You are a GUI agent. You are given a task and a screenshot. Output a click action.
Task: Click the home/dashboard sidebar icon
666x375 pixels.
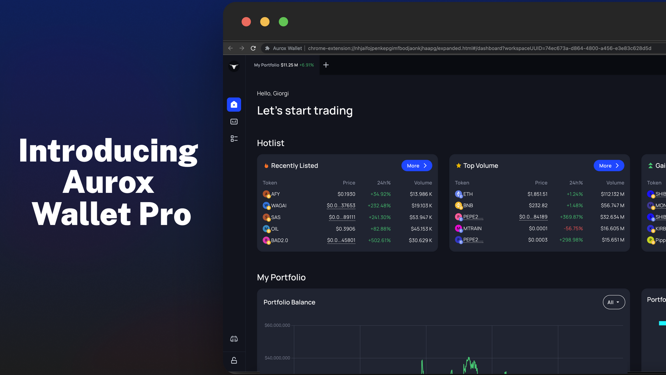pos(234,104)
